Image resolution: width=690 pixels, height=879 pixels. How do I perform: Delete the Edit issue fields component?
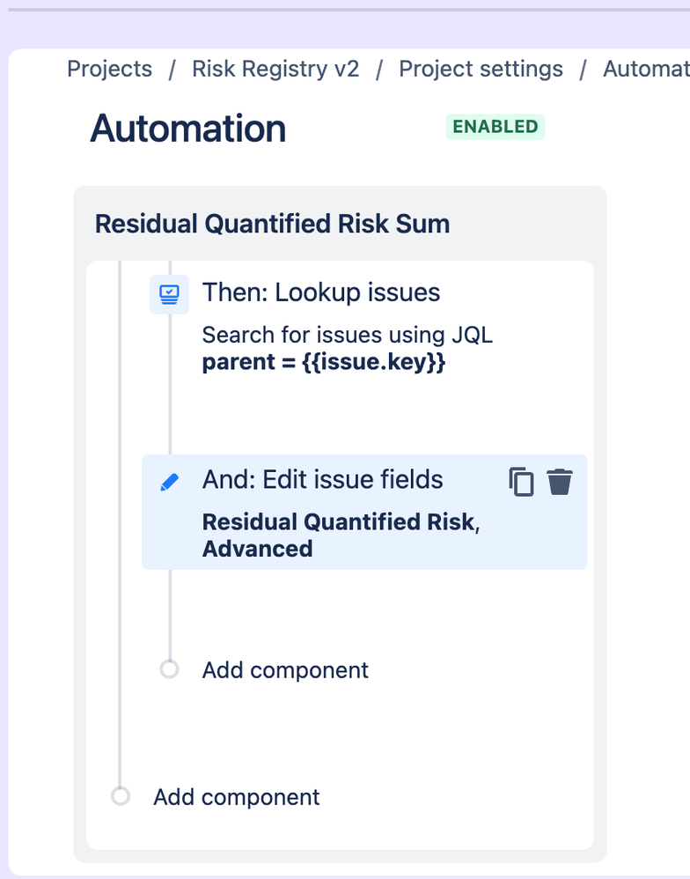coord(560,482)
